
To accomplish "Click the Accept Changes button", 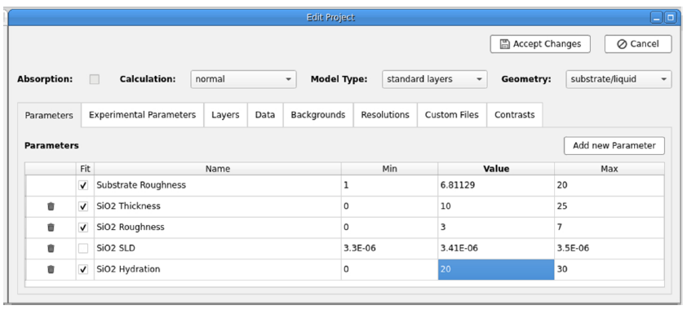I will pyautogui.click(x=540, y=44).
